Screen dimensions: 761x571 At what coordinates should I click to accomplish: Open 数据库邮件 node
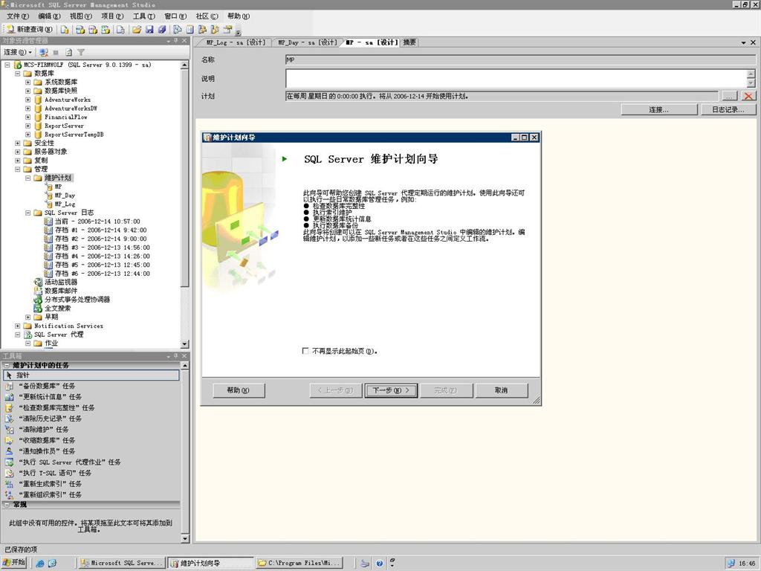coord(61,291)
